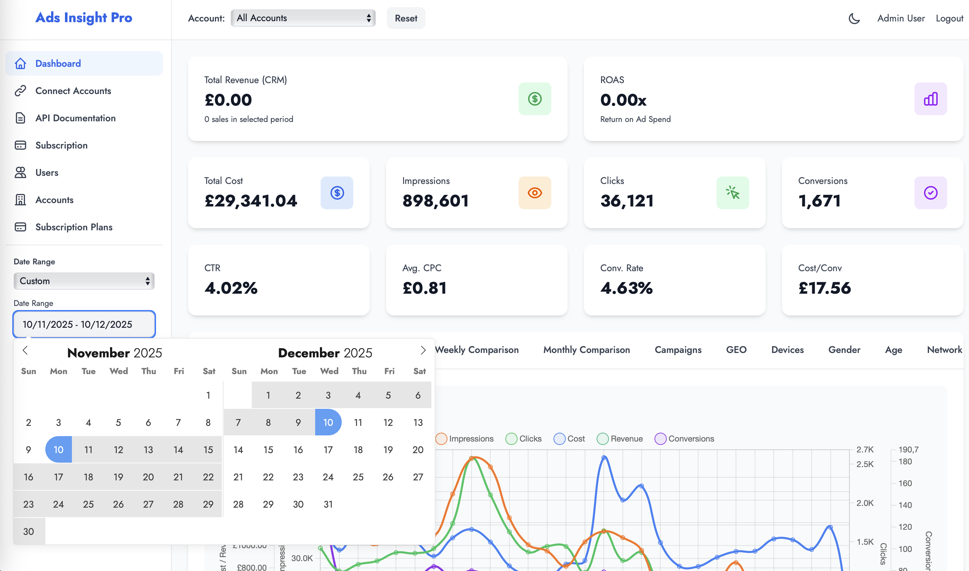Switch to the Weekly Comparison tab
The width and height of the screenshot is (969, 571).
(477, 350)
